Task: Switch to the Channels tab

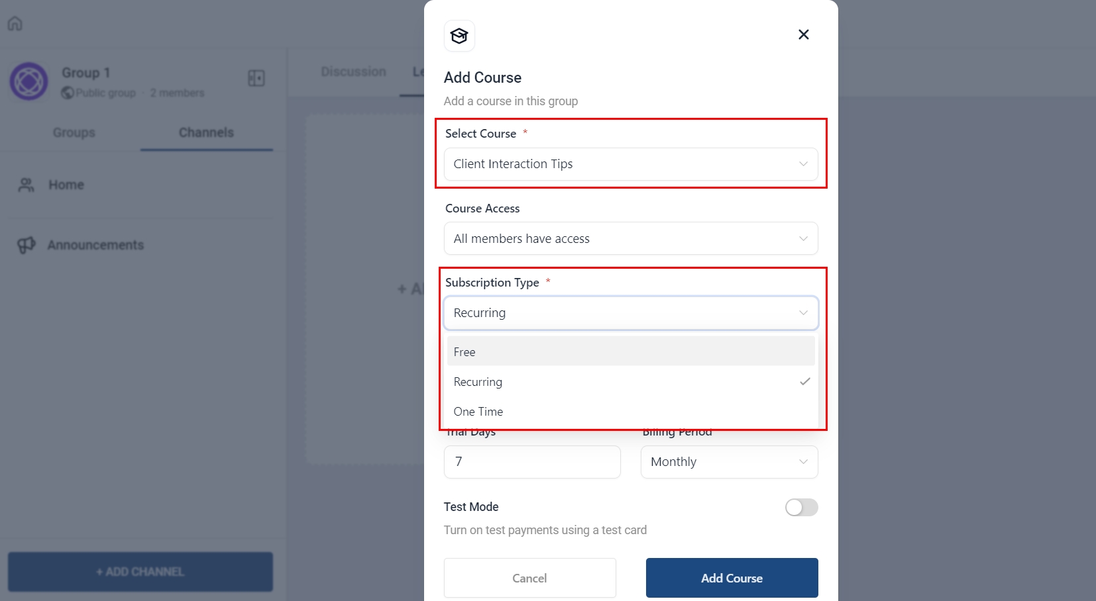Action: point(206,132)
